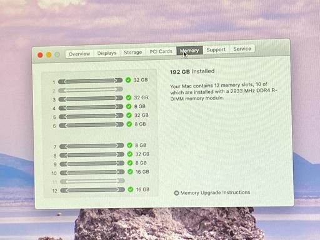Viewport: 320px width, 240px height.
Task: Select empty memory slot 2 graphic
Action: pyautogui.click(x=91, y=90)
